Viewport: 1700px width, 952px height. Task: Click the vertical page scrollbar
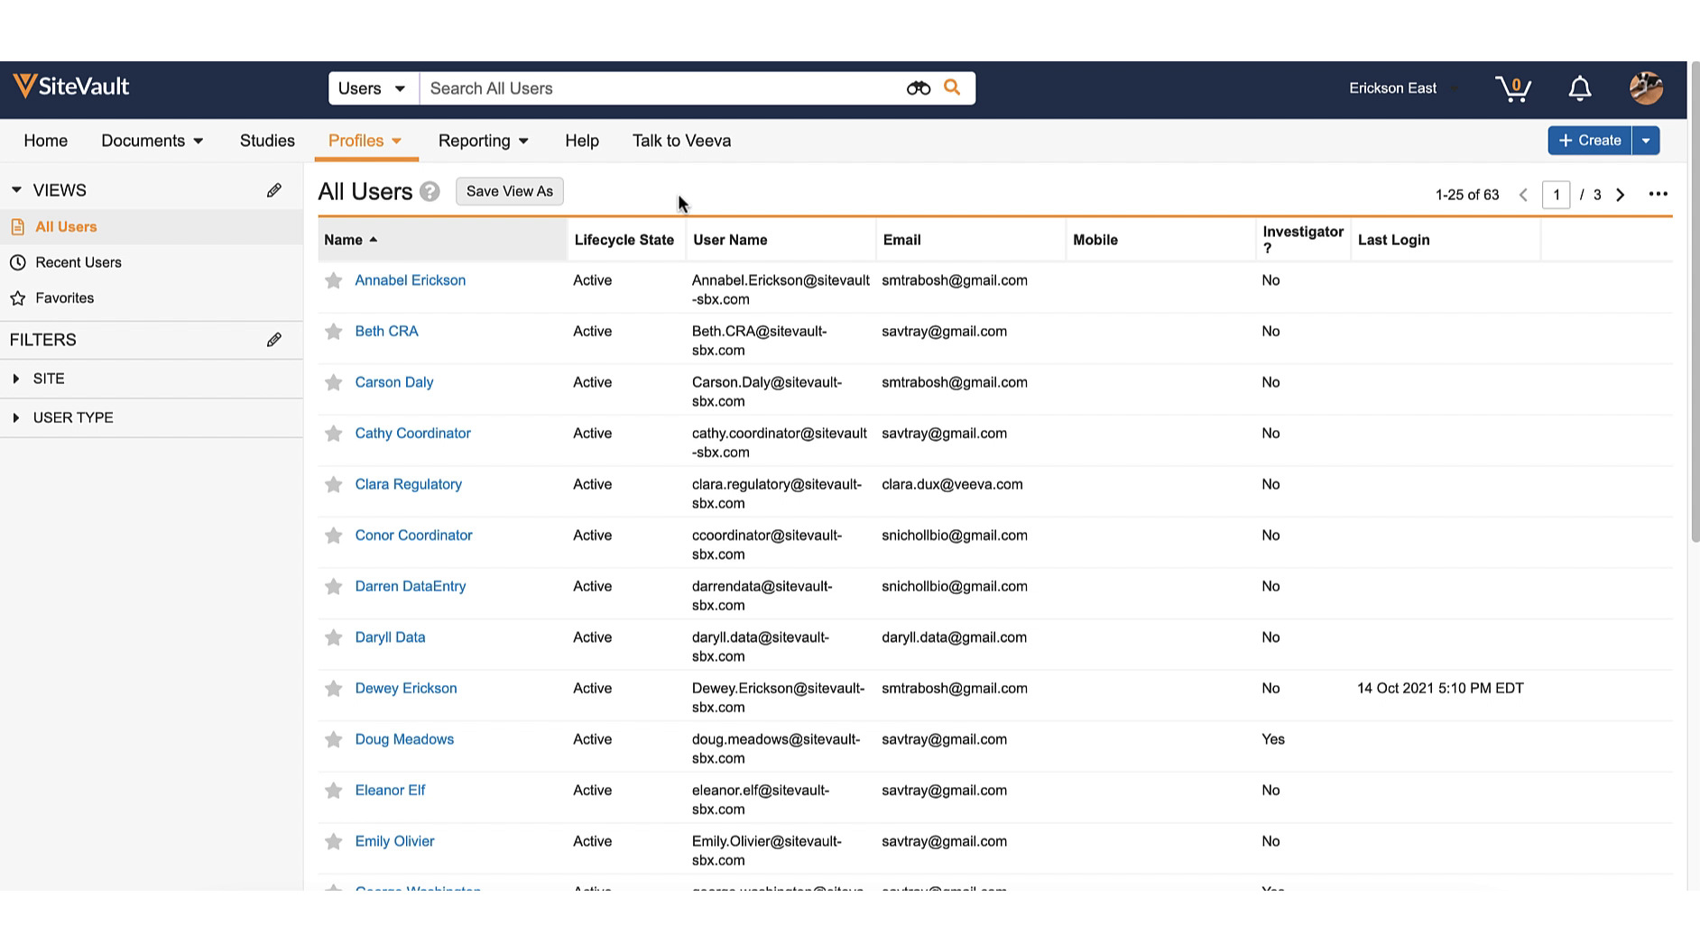(x=1695, y=303)
